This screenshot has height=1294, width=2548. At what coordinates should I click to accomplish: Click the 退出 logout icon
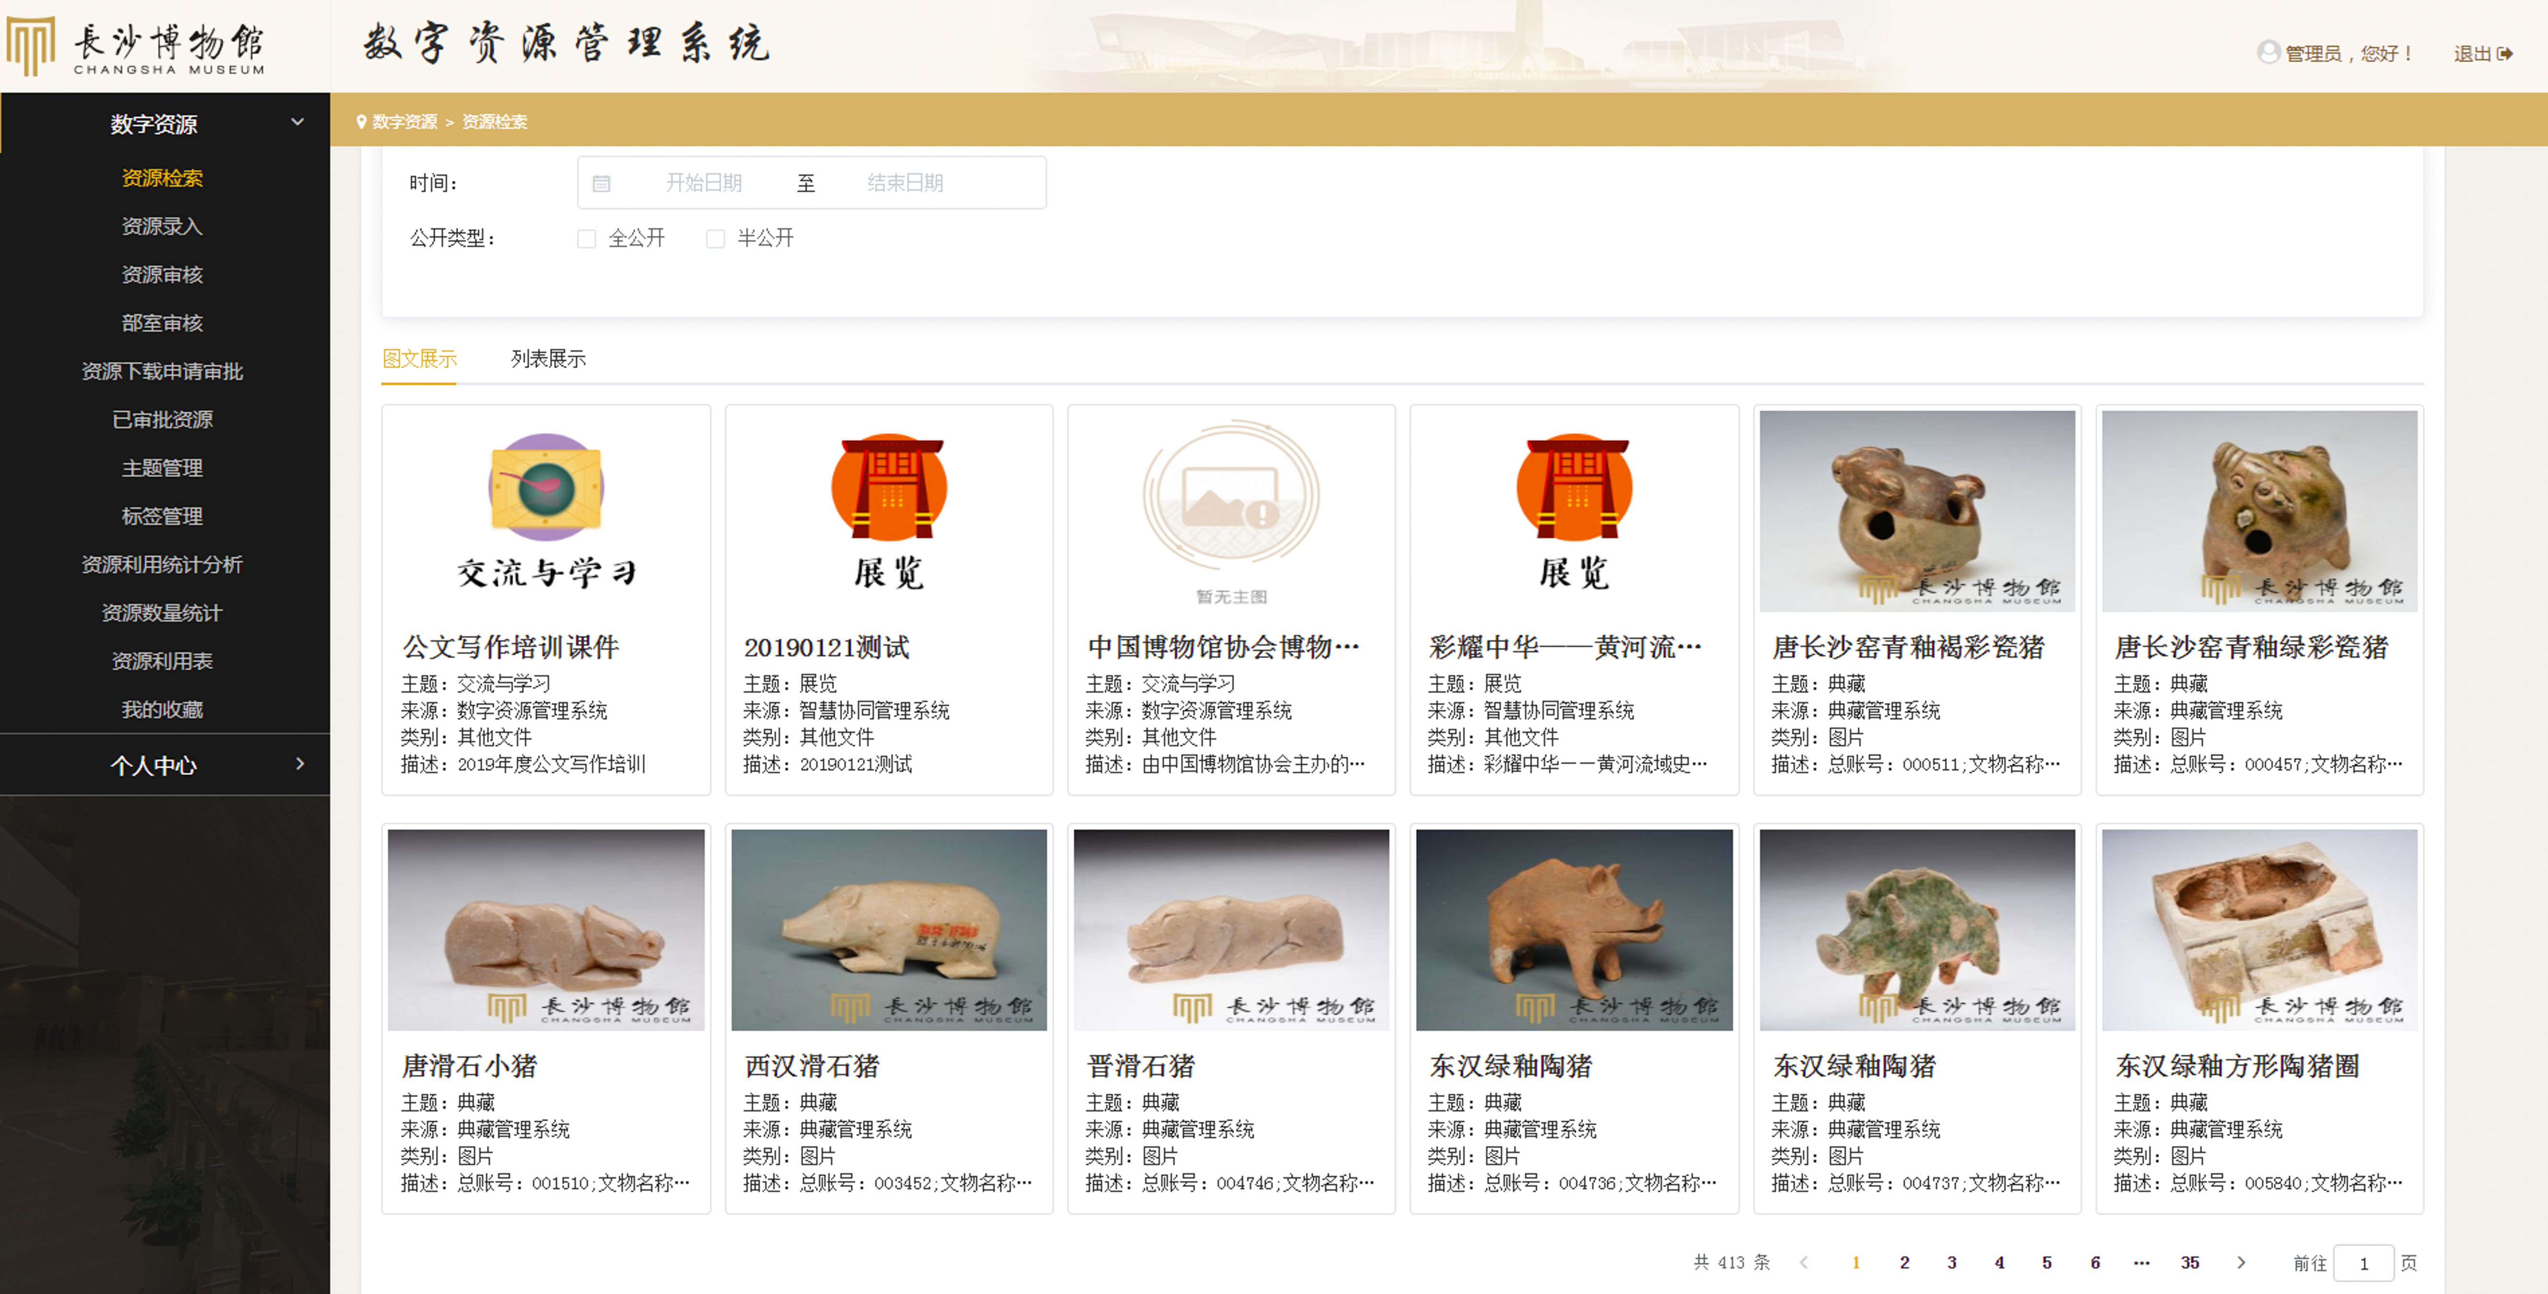(x=2504, y=53)
